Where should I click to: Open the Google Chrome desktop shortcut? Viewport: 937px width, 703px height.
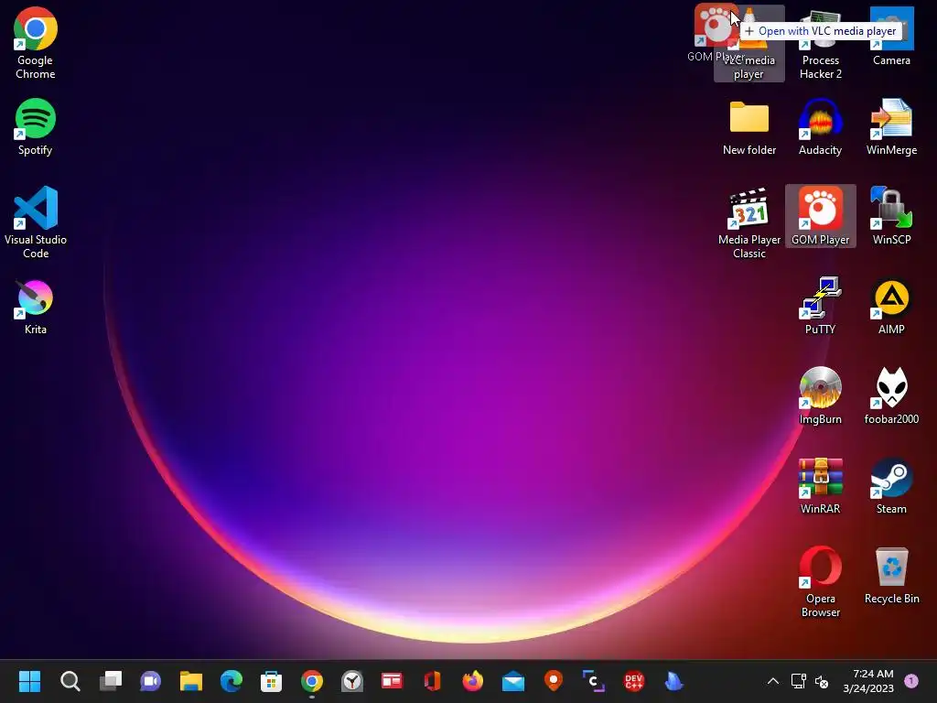pos(36,43)
